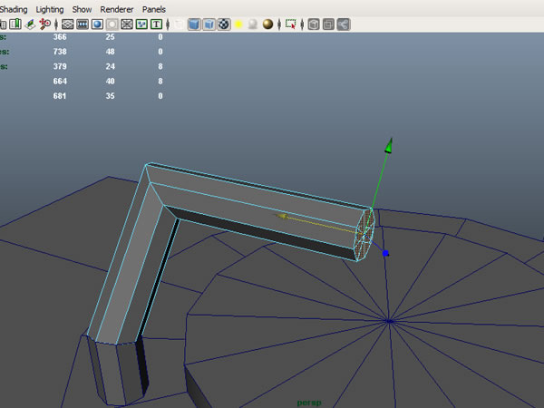Click the field chart icon

126,24
